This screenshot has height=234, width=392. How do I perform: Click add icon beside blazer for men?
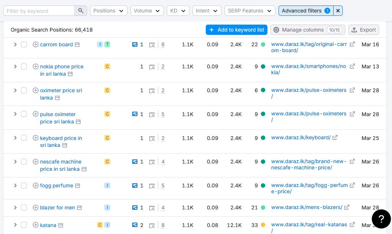36,208
